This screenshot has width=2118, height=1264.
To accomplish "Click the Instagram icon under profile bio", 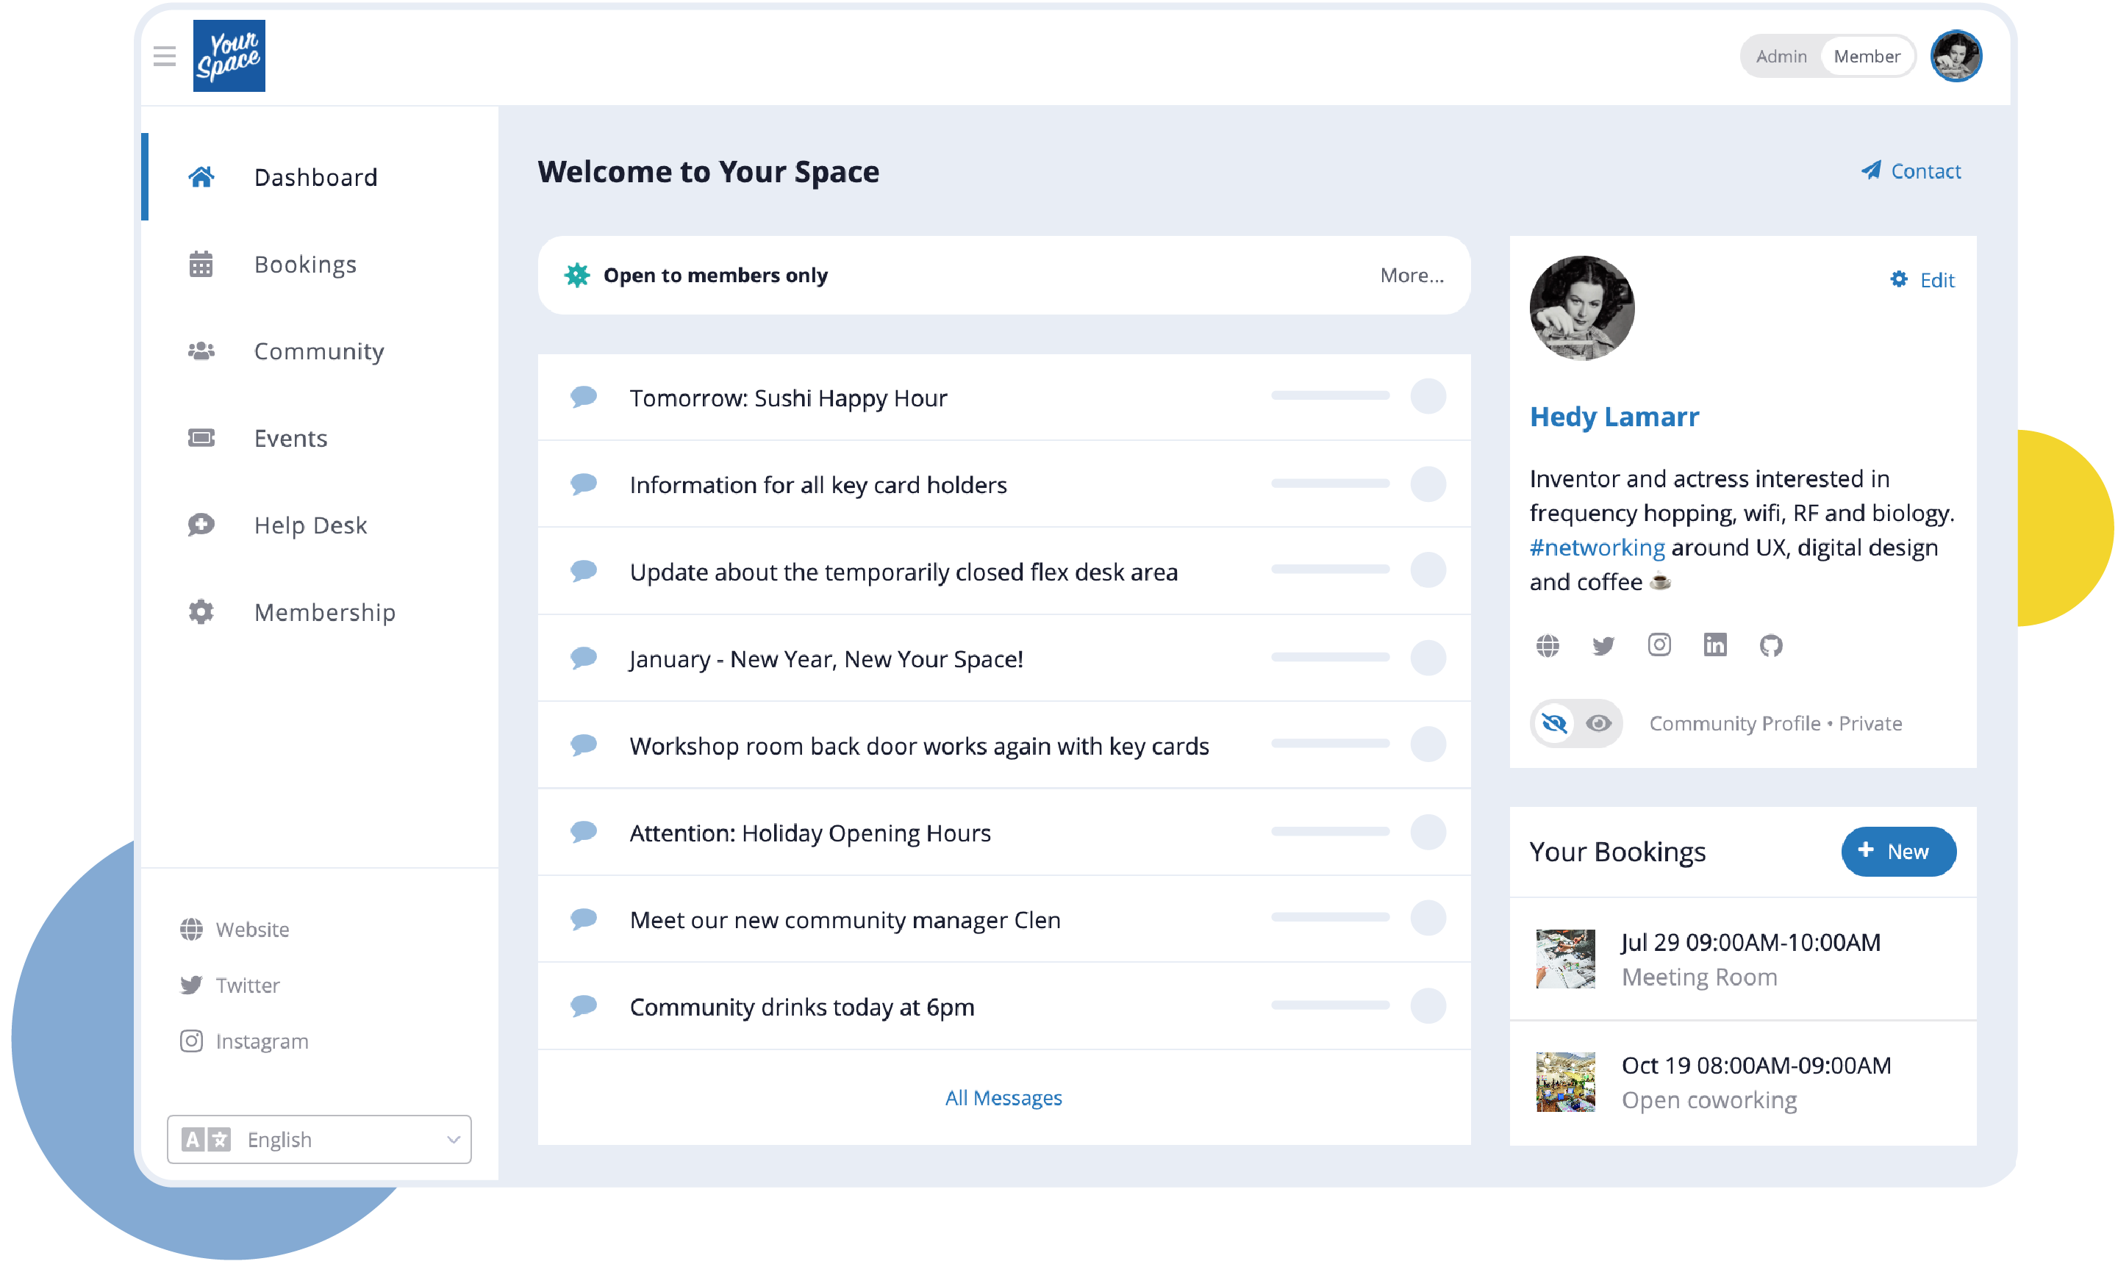I will (x=1659, y=644).
